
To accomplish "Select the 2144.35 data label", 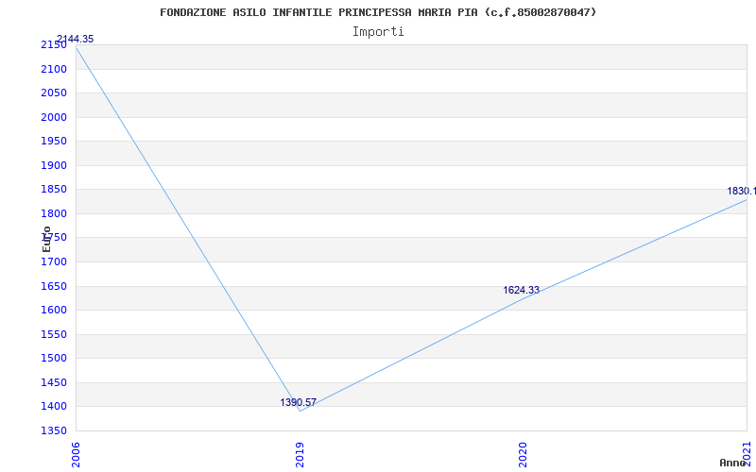I will pos(76,39).
